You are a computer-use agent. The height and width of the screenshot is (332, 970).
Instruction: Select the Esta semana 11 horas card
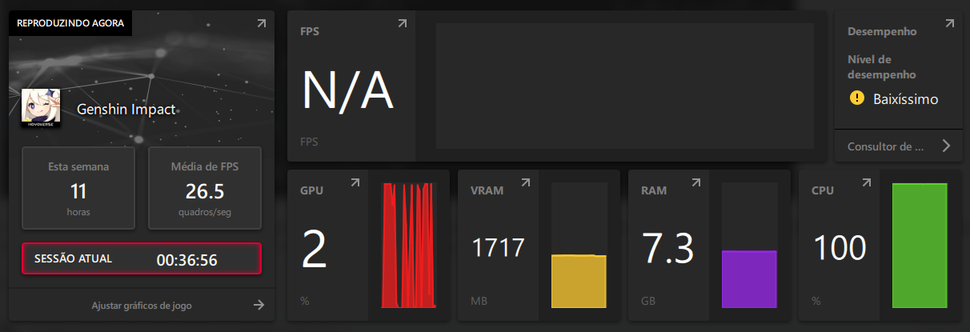[78, 188]
